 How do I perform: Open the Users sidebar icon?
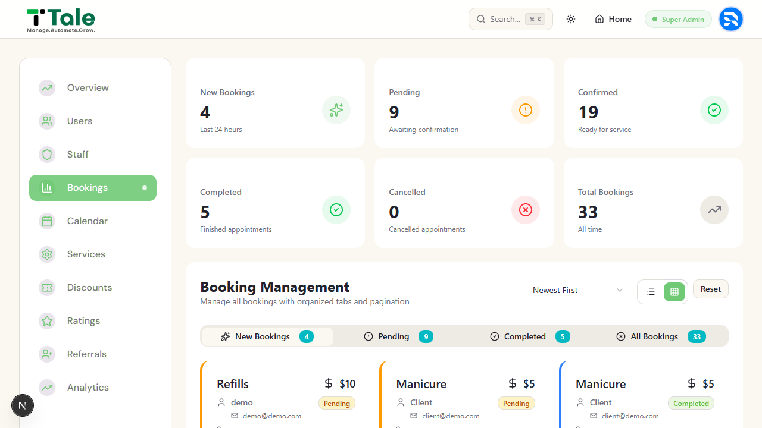pyautogui.click(x=47, y=121)
